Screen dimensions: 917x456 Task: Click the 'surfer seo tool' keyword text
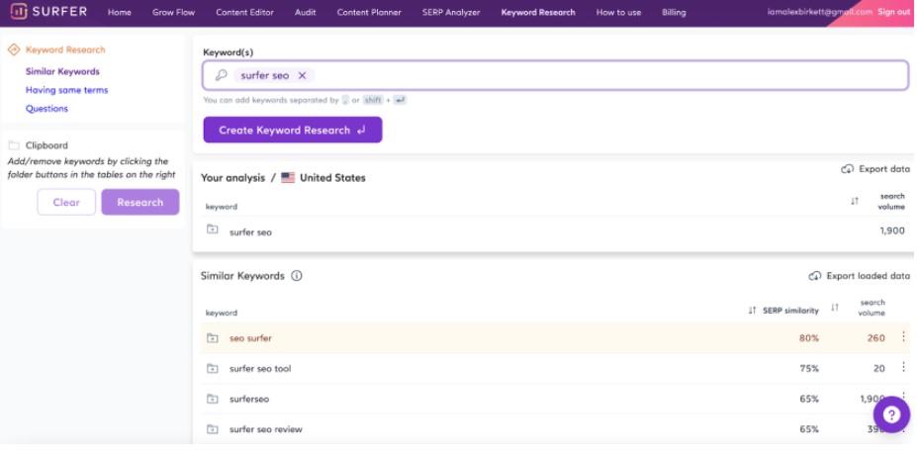pos(260,369)
